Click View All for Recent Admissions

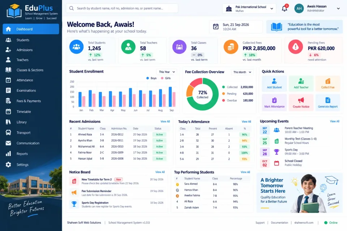click(x=165, y=122)
